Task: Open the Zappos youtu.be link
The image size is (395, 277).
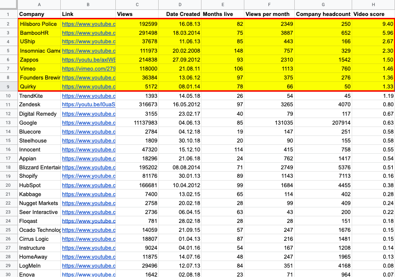Action: pyautogui.click(x=89, y=60)
